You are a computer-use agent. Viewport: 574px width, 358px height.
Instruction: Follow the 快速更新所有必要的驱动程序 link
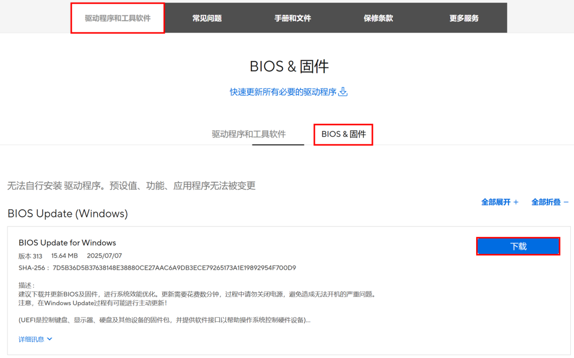pyautogui.click(x=283, y=92)
